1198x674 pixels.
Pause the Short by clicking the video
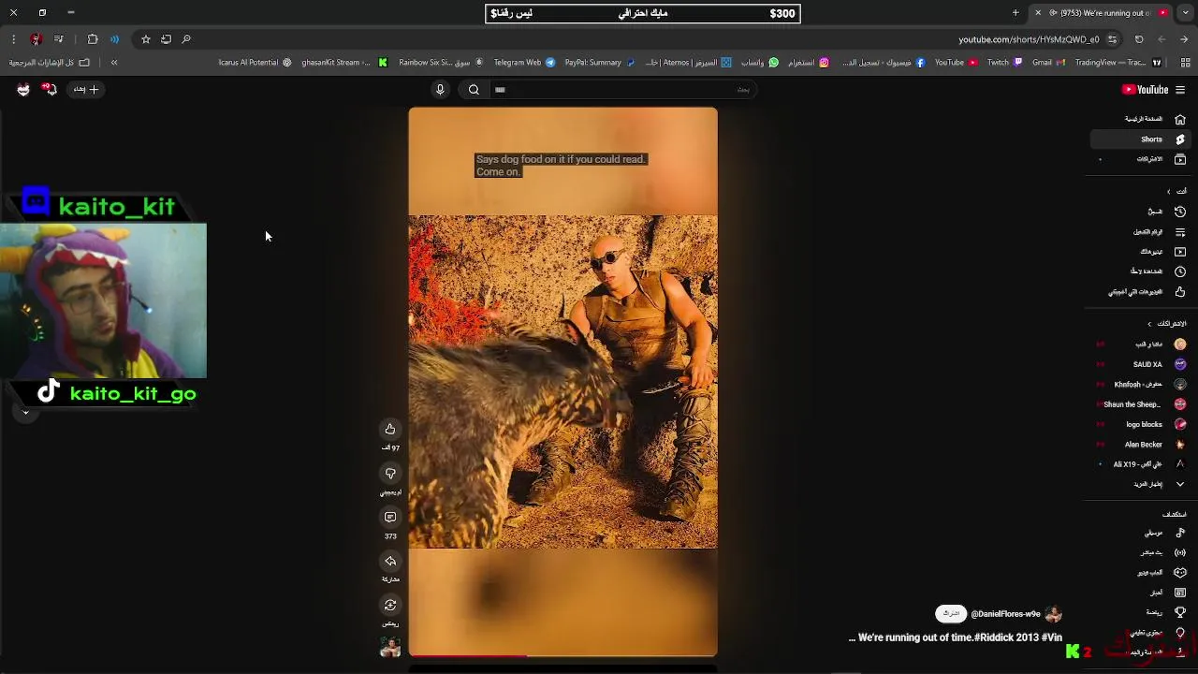tap(562, 381)
